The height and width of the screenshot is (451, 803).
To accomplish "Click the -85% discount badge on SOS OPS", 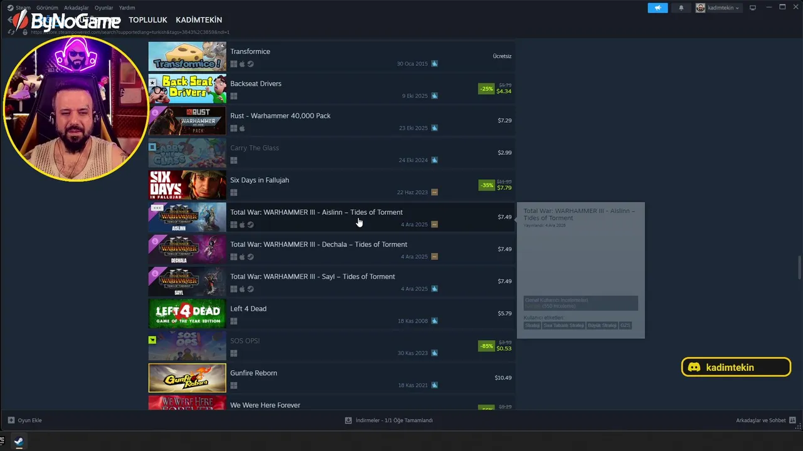I will coord(486,346).
